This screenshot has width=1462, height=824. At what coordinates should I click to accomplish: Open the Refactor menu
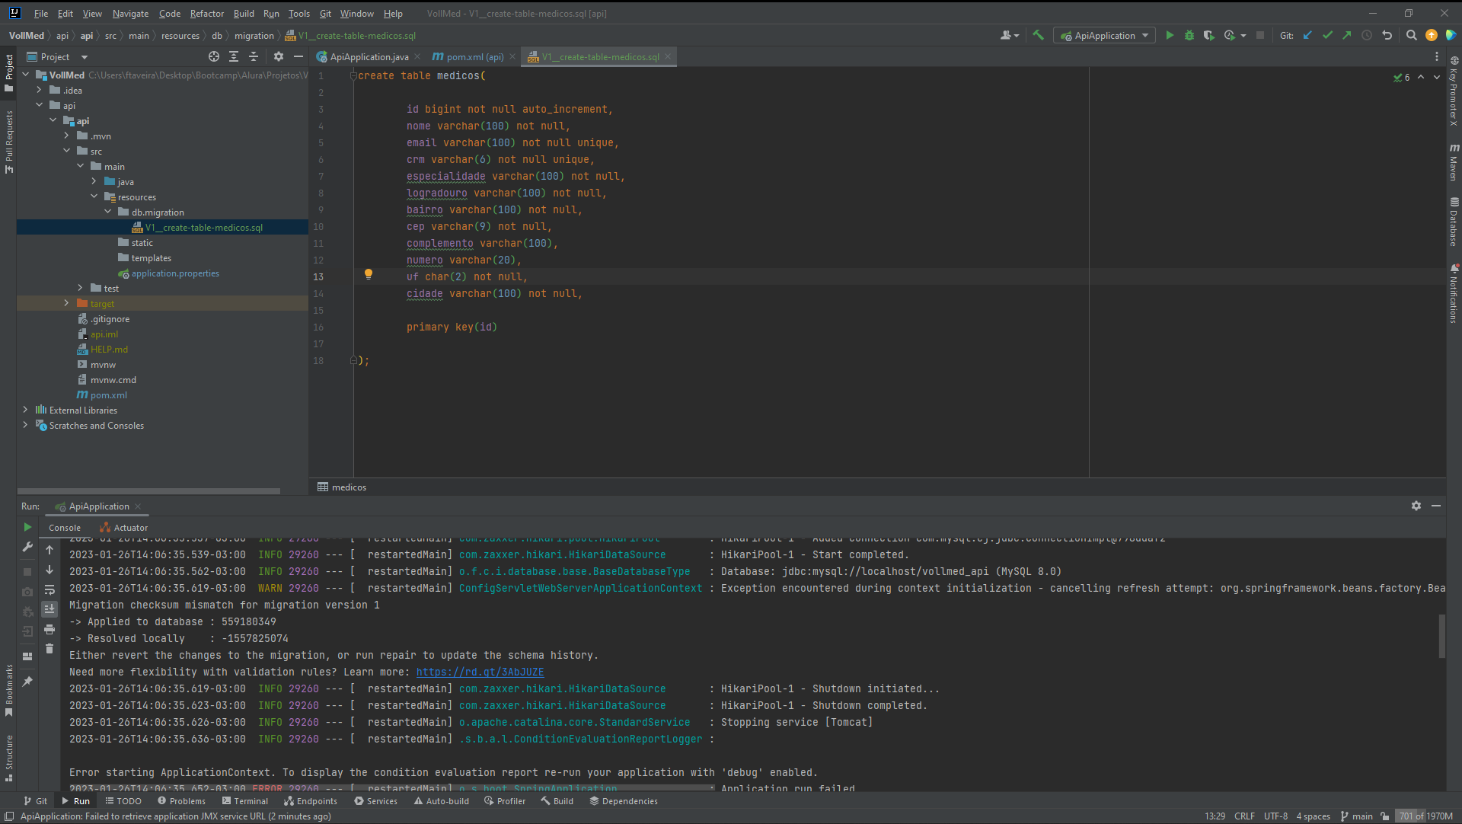[x=206, y=14]
